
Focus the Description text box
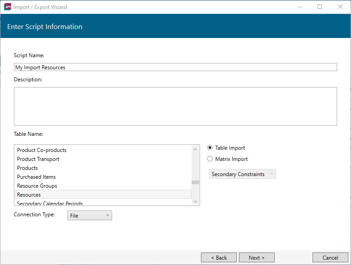coord(175,106)
